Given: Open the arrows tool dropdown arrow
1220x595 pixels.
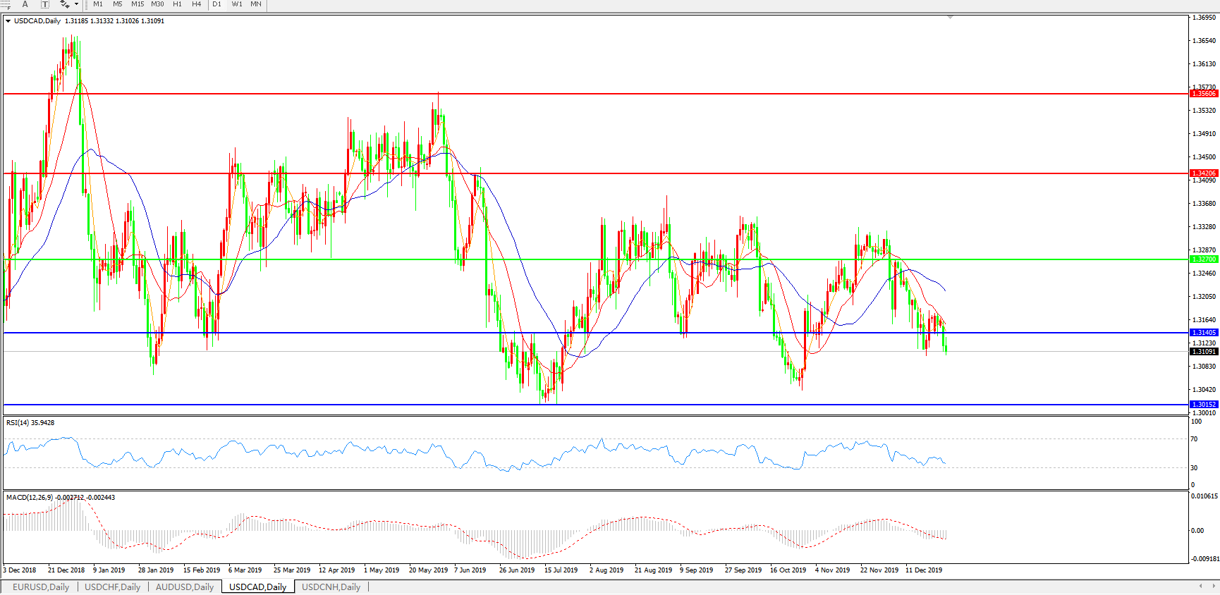Looking at the screenshot, I should coord(76,4).
